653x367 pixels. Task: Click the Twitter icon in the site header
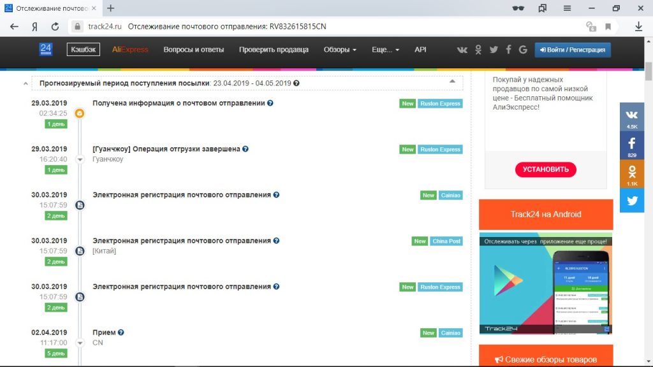[493, 50]
